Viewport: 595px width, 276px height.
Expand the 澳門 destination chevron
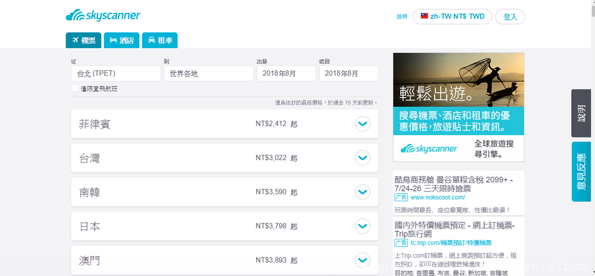pos(362,259)
